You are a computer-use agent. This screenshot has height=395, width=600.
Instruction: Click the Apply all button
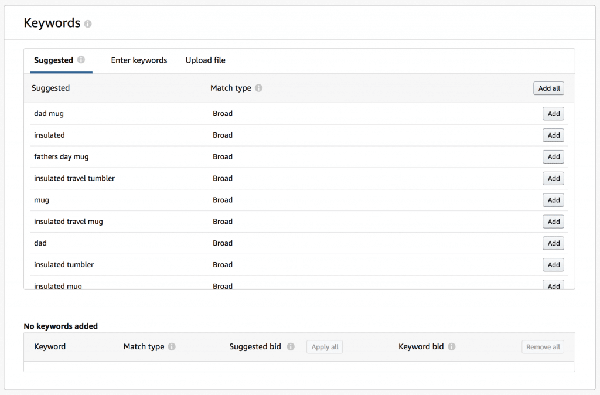click(x=325, y=347)
